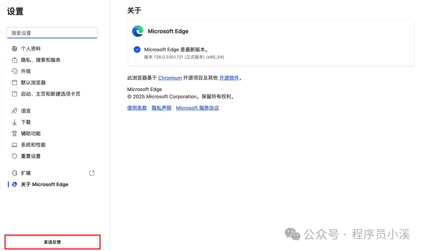Screen dimensions: 423x251
Task: Click the 2025 Microsoft Corporation copyright text
Action: [181, 97]
